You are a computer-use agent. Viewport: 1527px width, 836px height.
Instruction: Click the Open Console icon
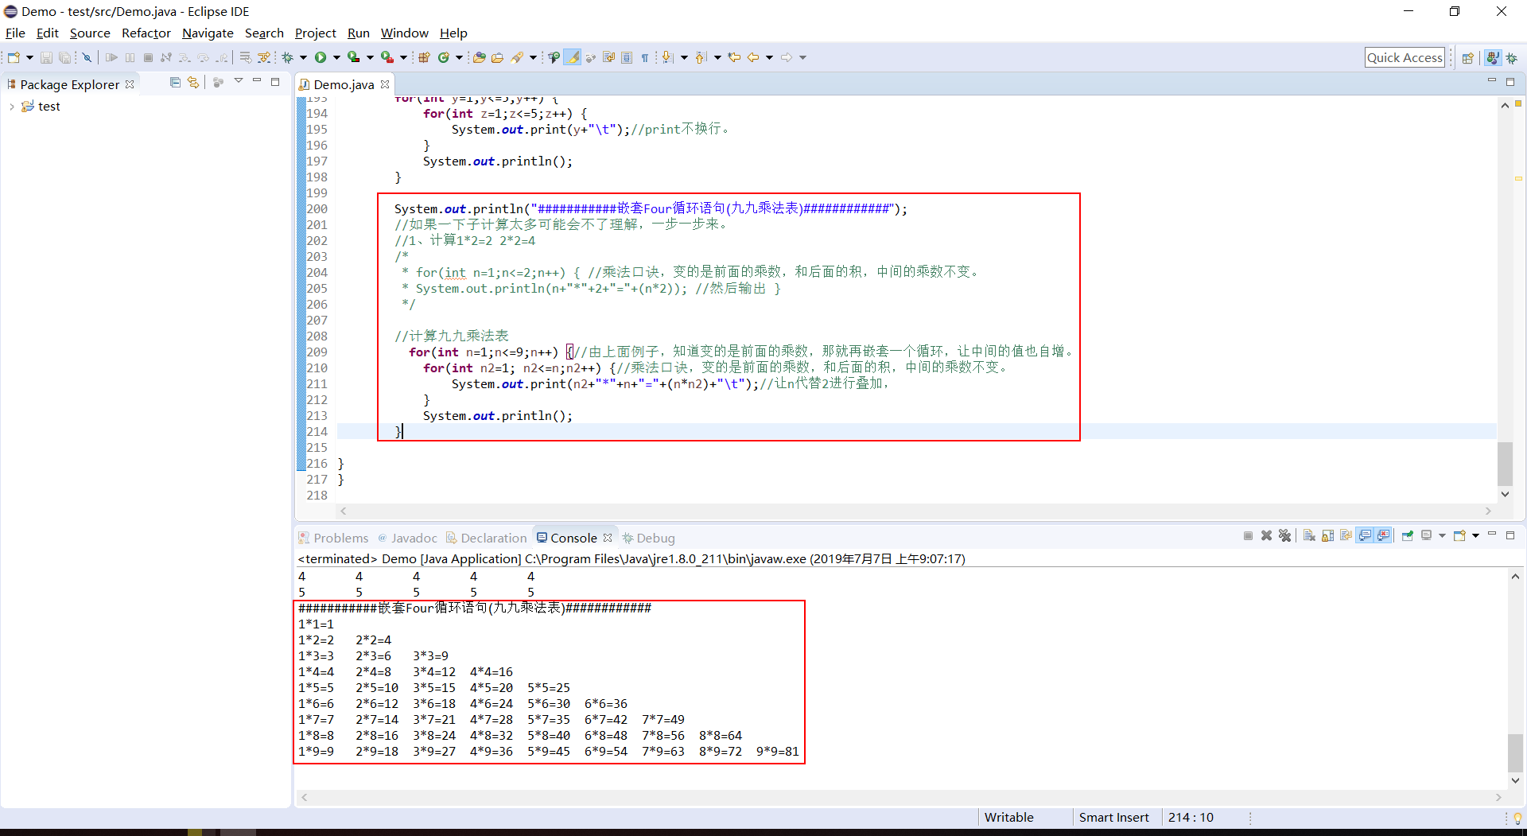pos(1459,535)
